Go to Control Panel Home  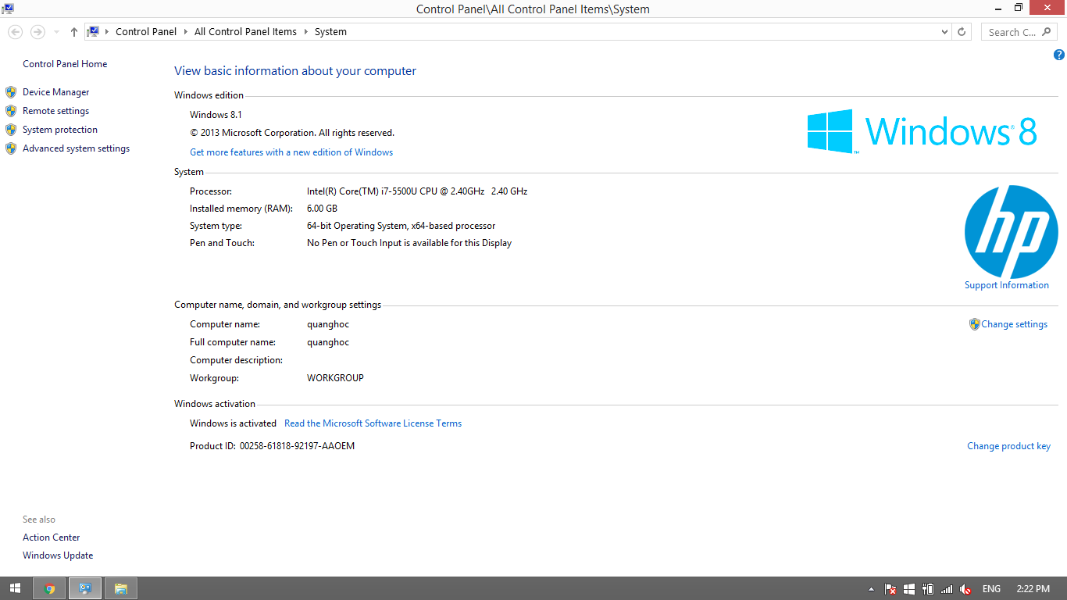pyautogui.click(x=65, y=64)
